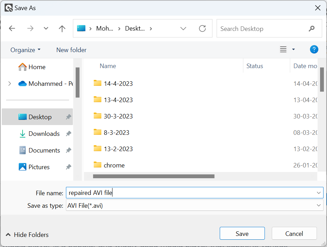Click the Cancel button

coord(294,234)
